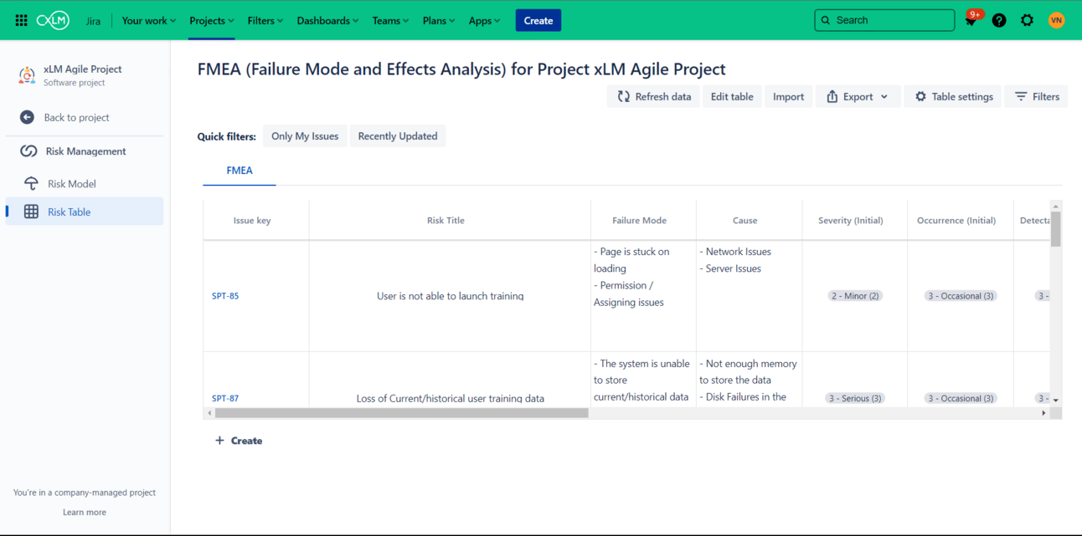
Task: Open the help question mark icon
Action: click(x=999, y=21)
